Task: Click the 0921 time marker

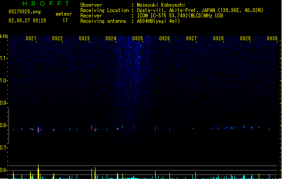Action: [x=31, y=38]
